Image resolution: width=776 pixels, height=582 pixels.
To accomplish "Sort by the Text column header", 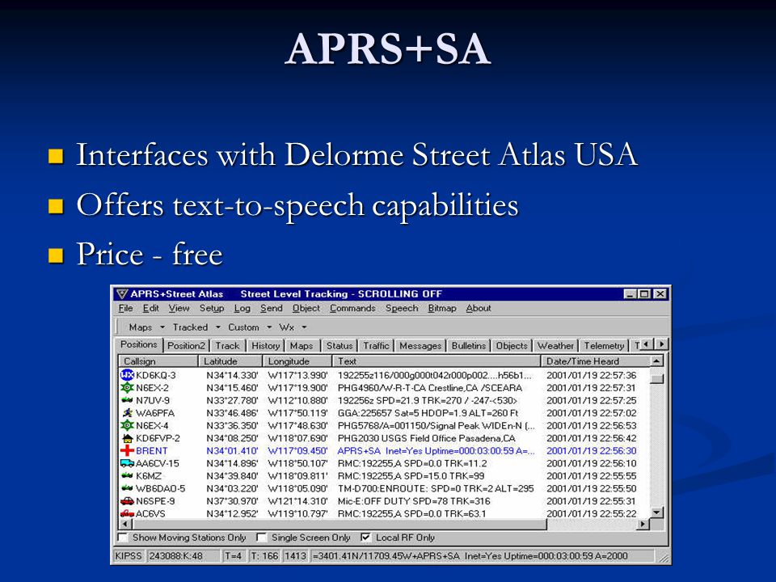I will point(436,361).
